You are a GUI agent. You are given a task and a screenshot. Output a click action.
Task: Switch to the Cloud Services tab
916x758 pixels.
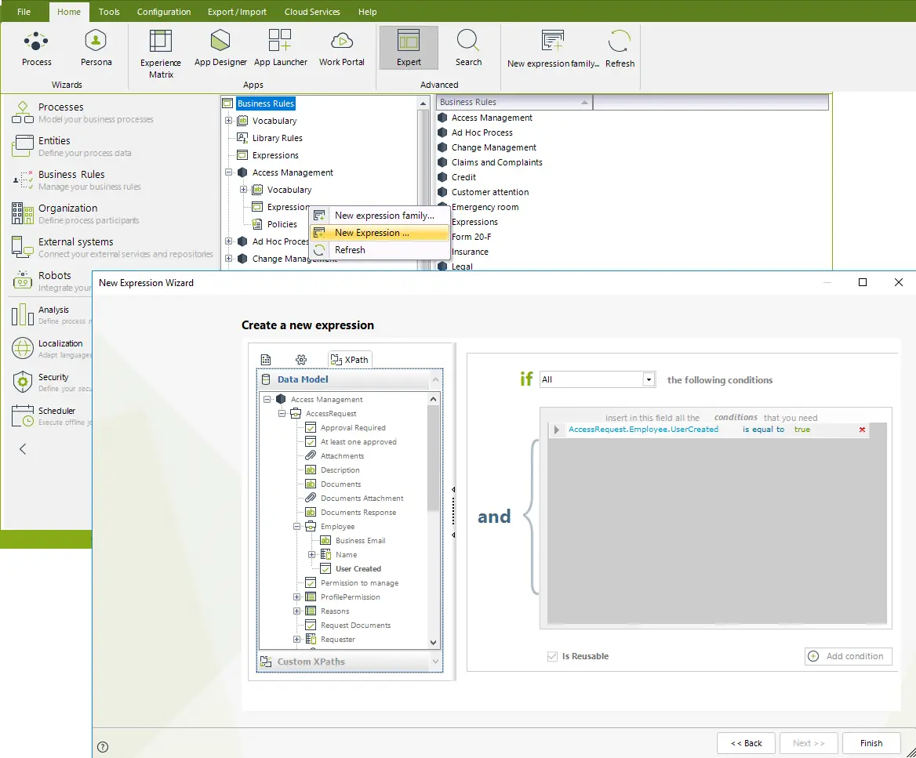pos(312,12)
